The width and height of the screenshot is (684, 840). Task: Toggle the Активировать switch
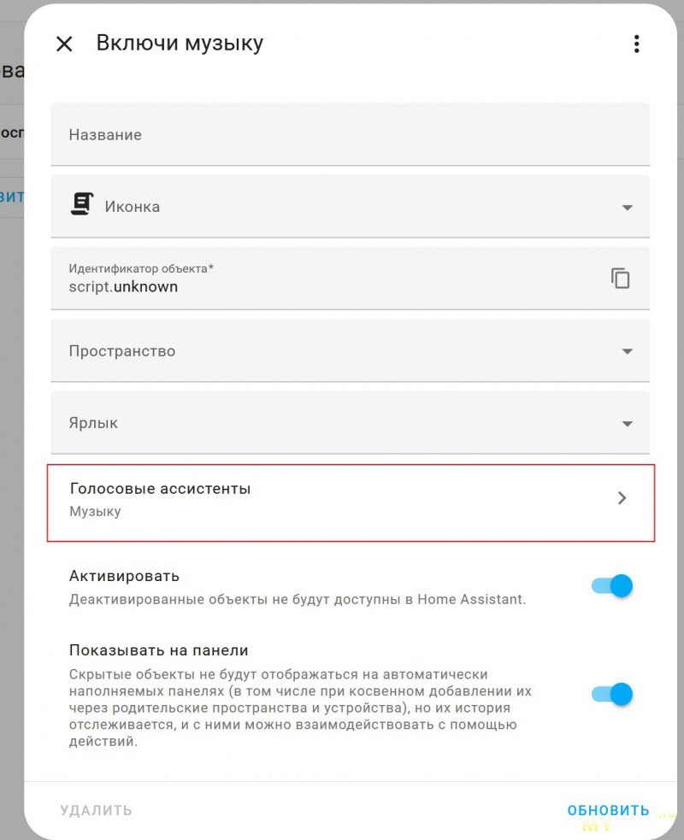[x=612, y=585]
